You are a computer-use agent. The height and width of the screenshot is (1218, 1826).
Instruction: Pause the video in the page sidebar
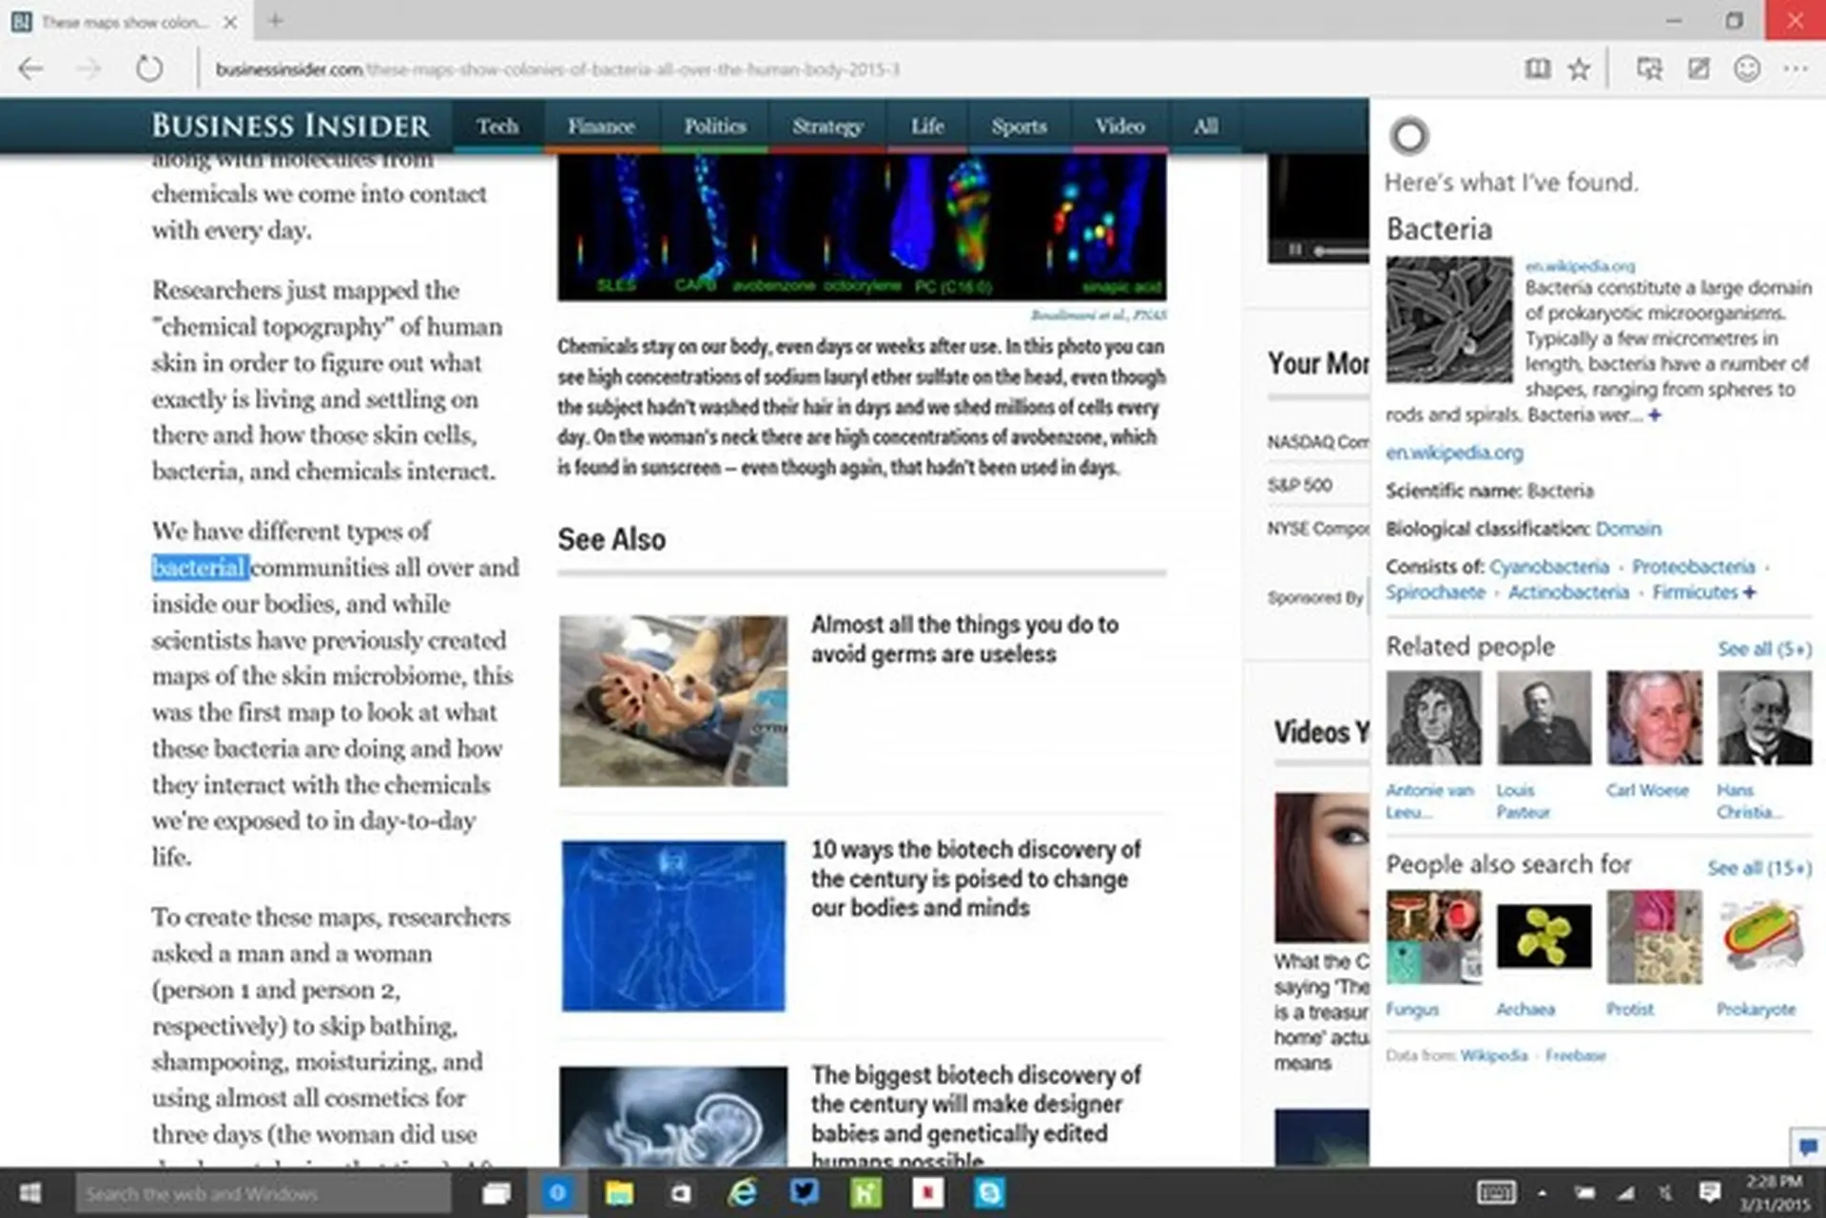click(x=1294, y=250)
